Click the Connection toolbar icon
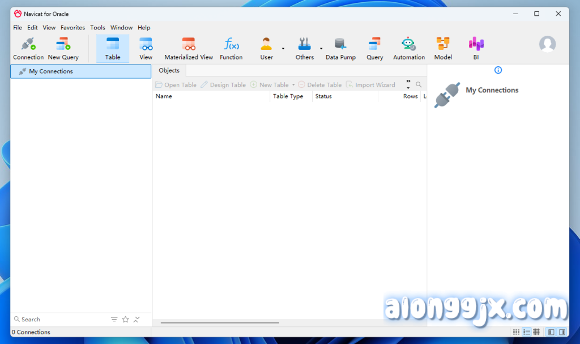 click(x=28, y=48)
